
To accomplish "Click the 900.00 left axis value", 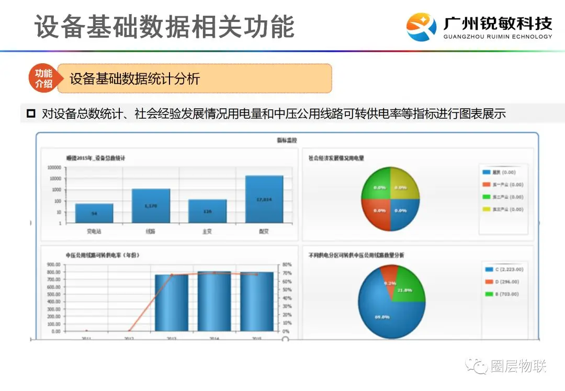I will coord(54,264).
